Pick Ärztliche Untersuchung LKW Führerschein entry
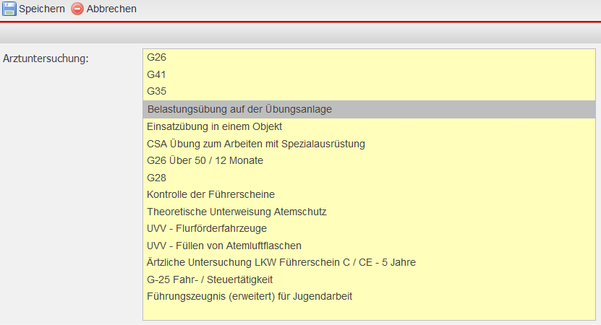The height and width of the screenshot is (325, 601). (x=281, y=262)
